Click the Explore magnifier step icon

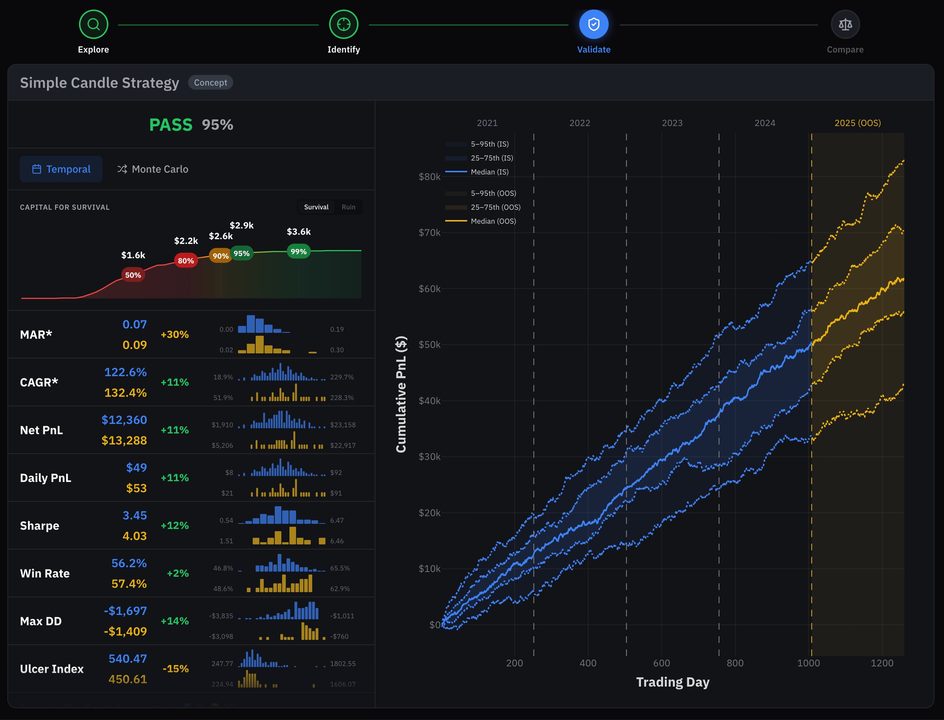coord(93,24)
